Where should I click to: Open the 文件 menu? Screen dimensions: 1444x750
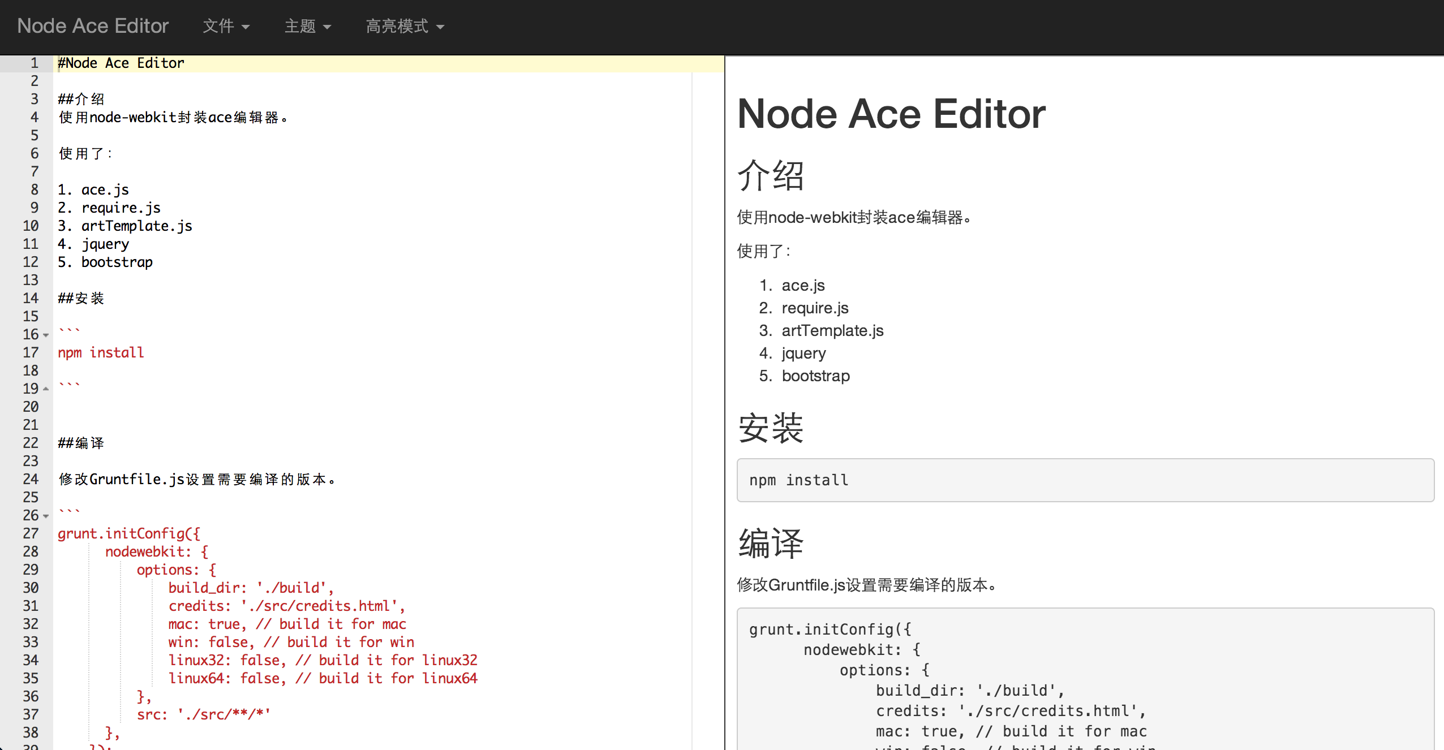pos(226,26)
